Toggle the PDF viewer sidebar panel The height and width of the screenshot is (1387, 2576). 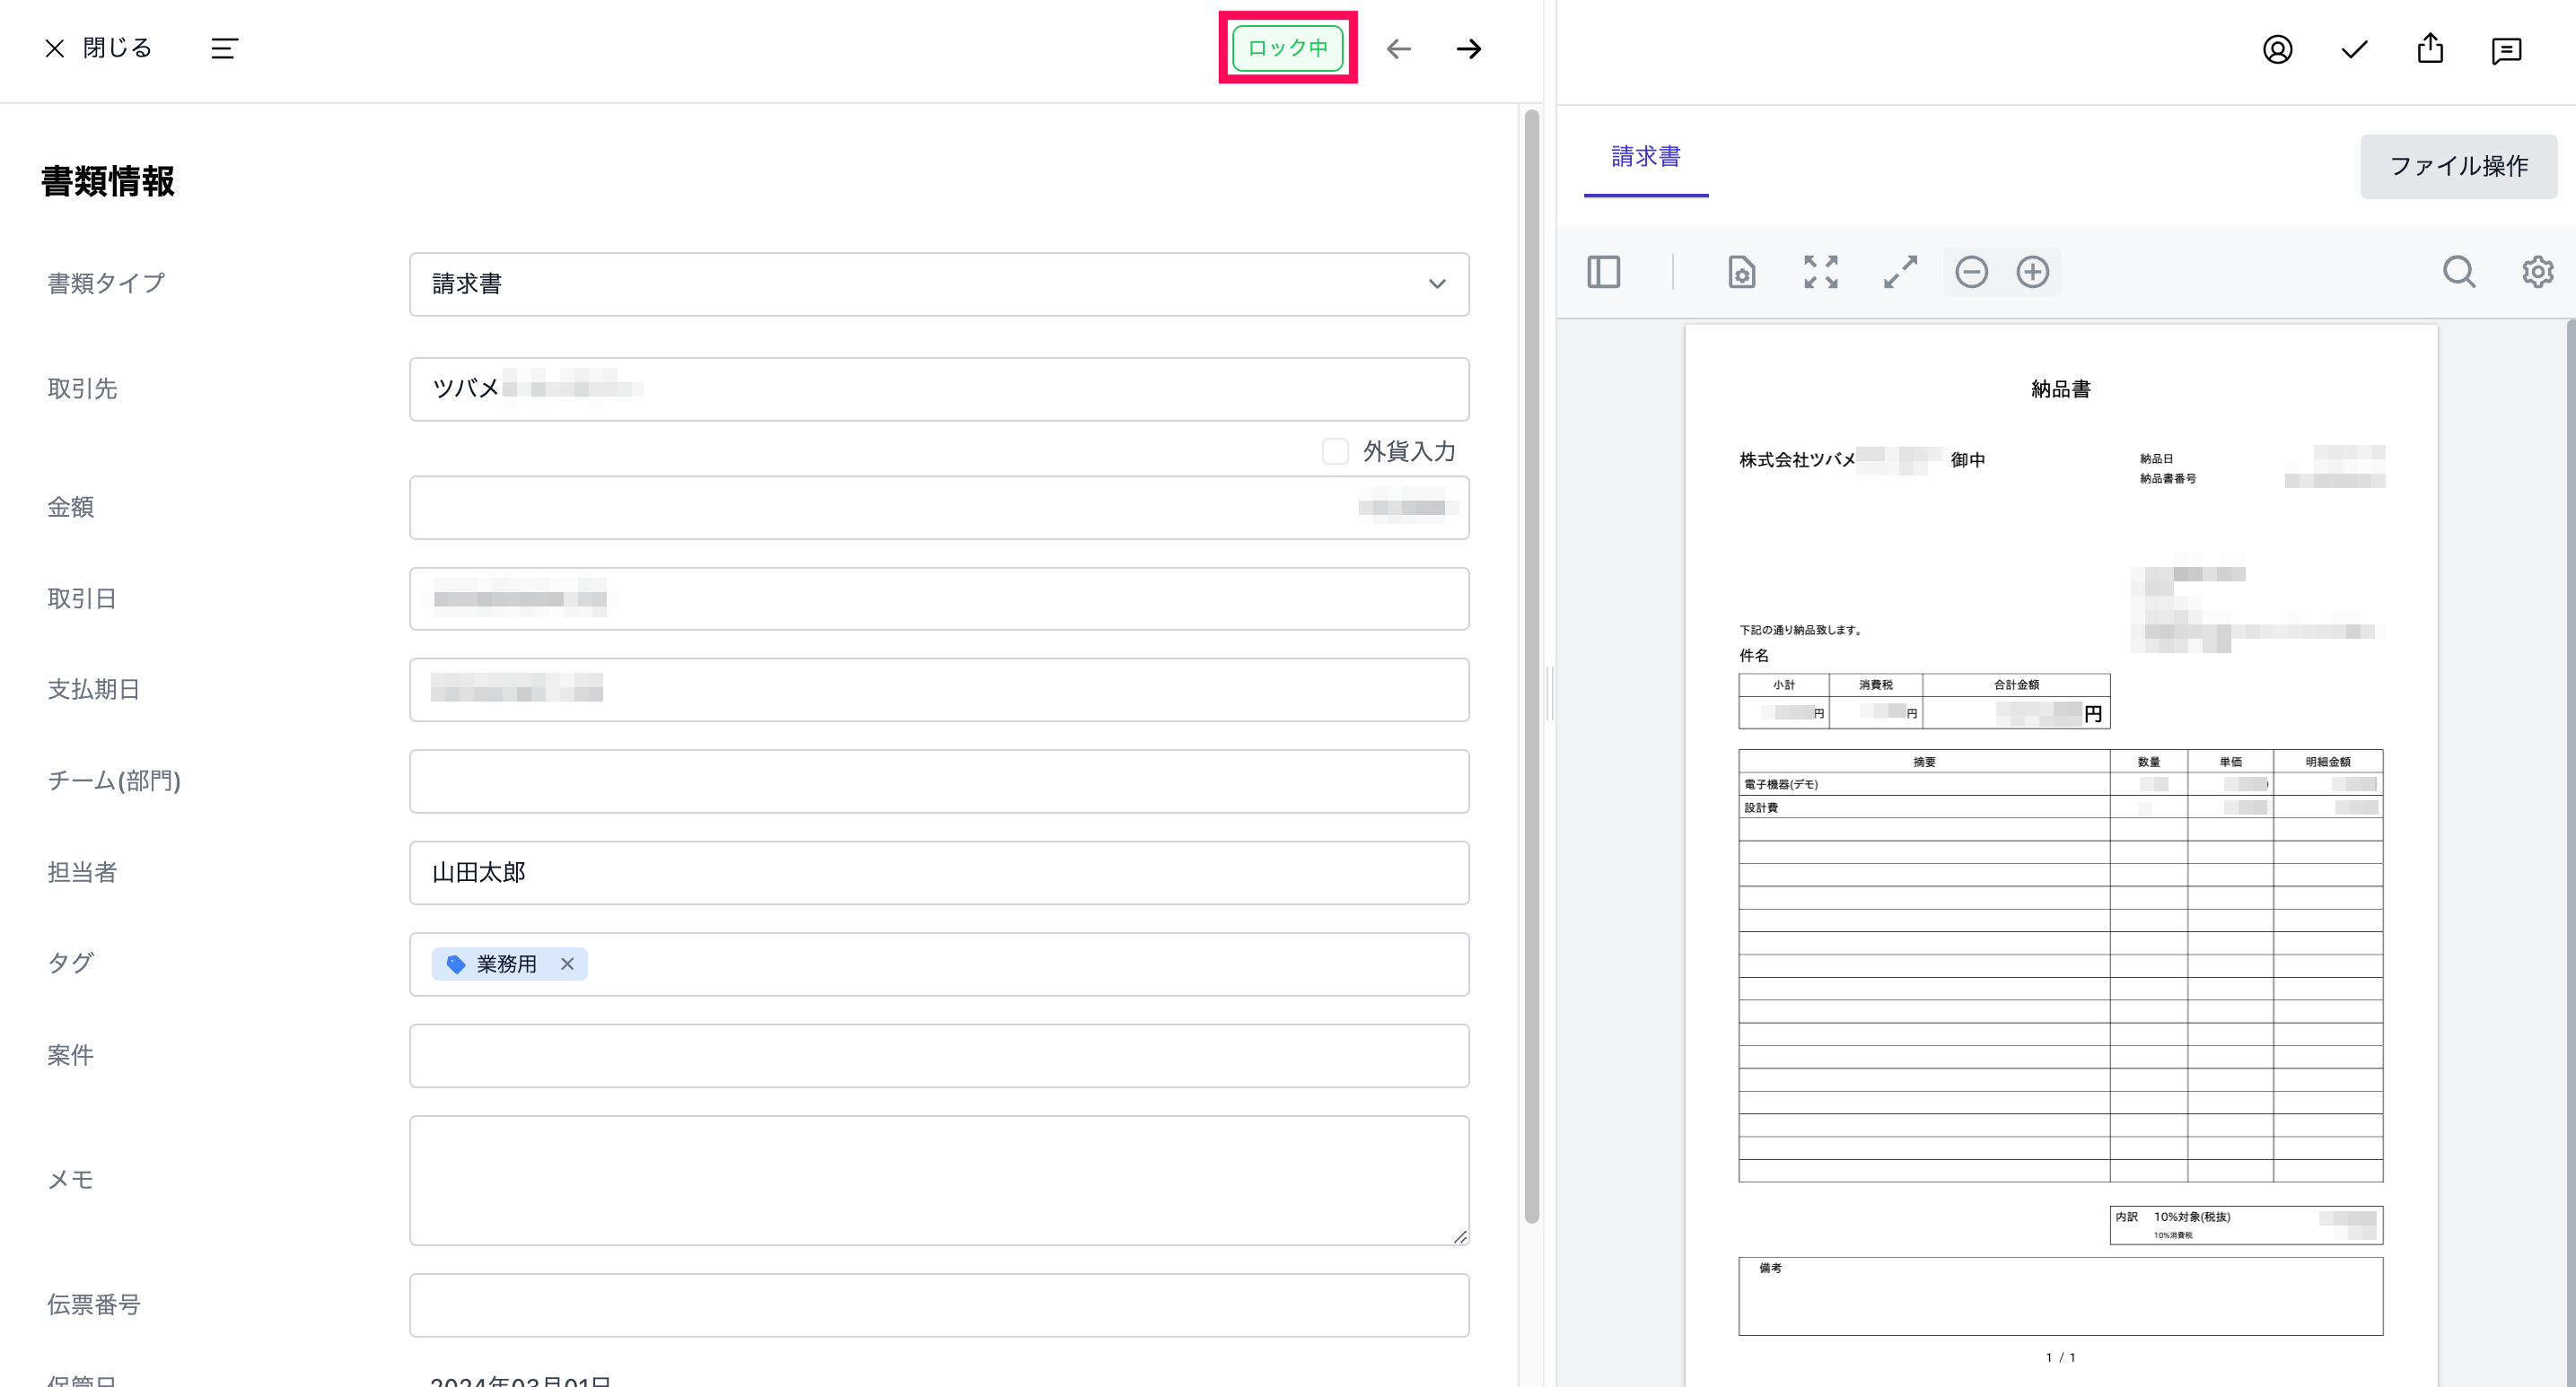(x=1603, y=272)
